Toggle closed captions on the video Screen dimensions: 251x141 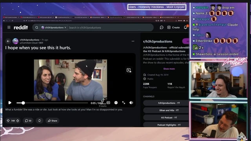(x=108, y=103)
